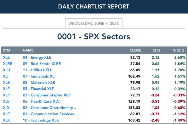Select the XLI ticker symbol
The image size is (188, 125).
[x=6, y=76]
